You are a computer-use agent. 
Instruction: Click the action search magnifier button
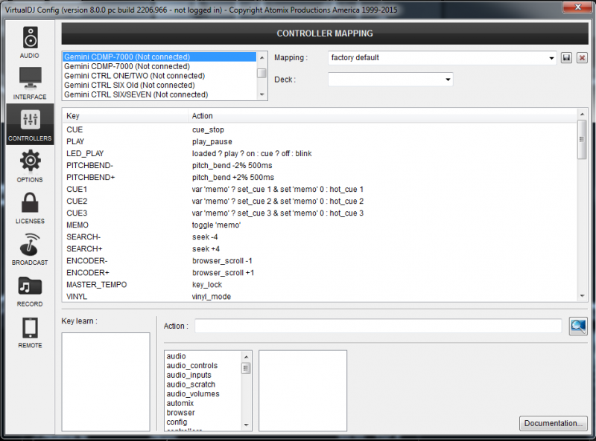(x=578, y=326)
